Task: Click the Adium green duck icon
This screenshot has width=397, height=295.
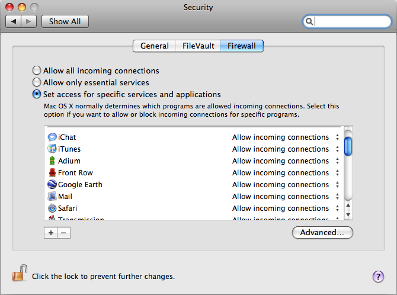Action: (52, 161)
